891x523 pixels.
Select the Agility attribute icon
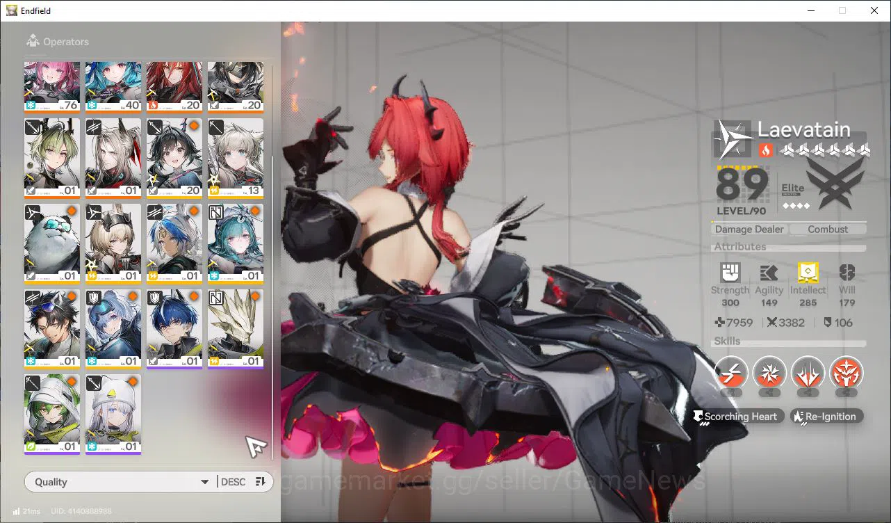(769, 273)
